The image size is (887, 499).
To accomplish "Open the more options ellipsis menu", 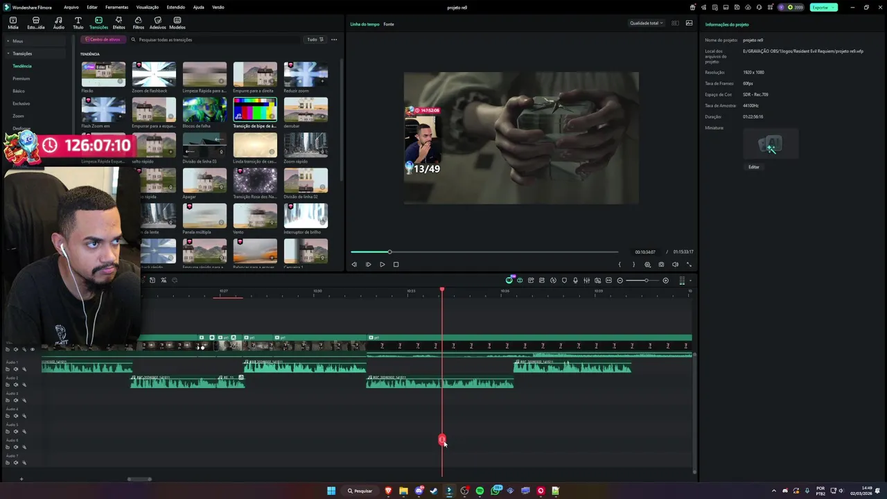I will (x=334, y=40).
